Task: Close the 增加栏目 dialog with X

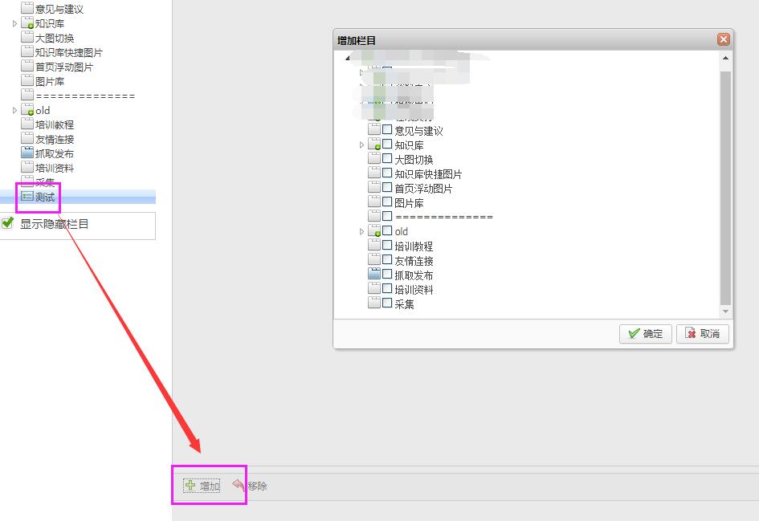Action: pos(723,39)
